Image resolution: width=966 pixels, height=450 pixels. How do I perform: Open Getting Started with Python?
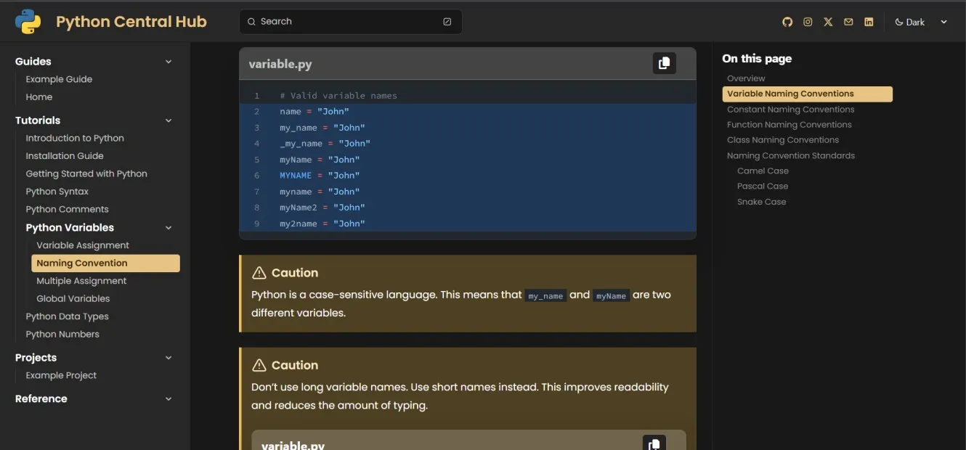(86, 173)
